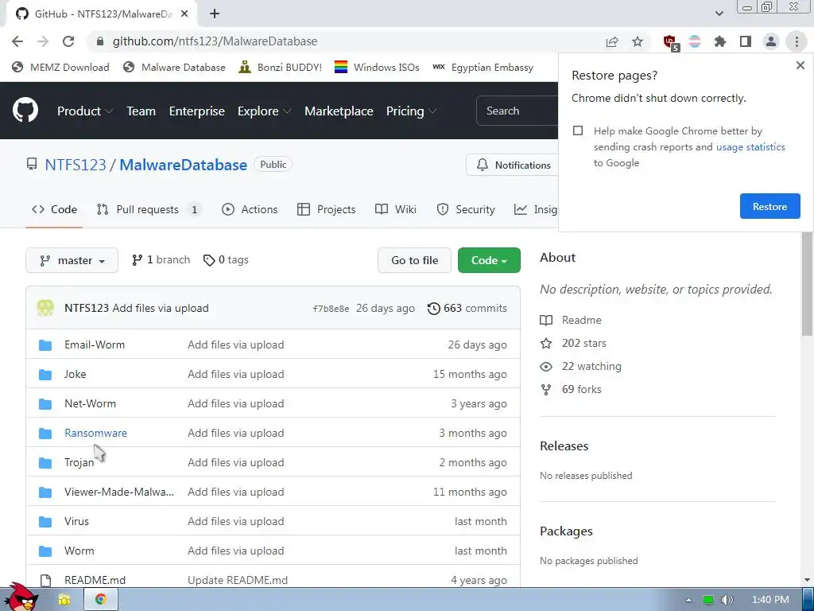The image size is (814, 611).
Task: Close the Restore pages popup
Action: [x=800, y=65]
